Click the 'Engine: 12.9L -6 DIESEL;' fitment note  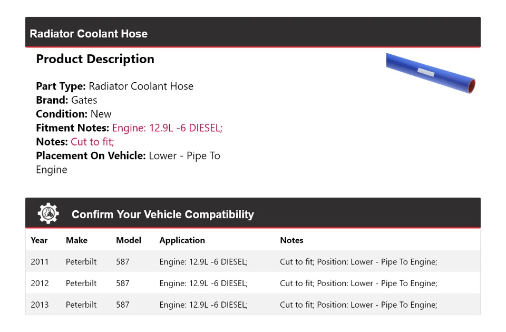[167, 128]
